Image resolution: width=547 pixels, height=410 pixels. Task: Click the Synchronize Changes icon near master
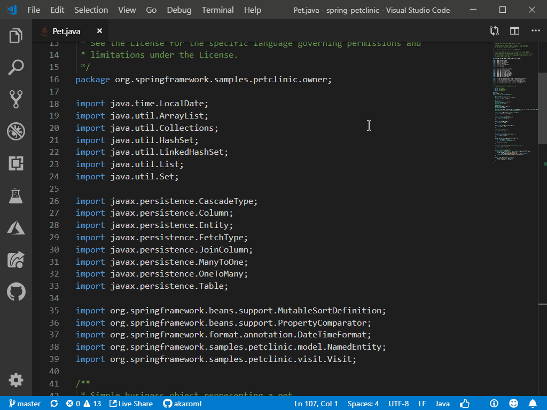pyautogui.click(x=53, y=404)
